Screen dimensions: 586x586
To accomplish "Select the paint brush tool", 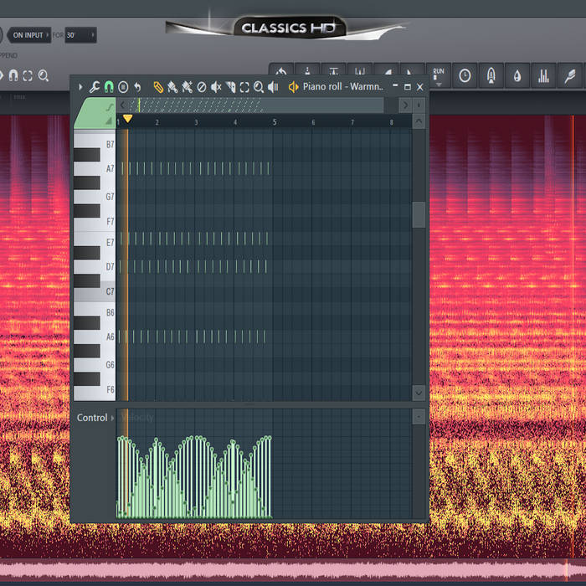I will (x=172, y=87).
